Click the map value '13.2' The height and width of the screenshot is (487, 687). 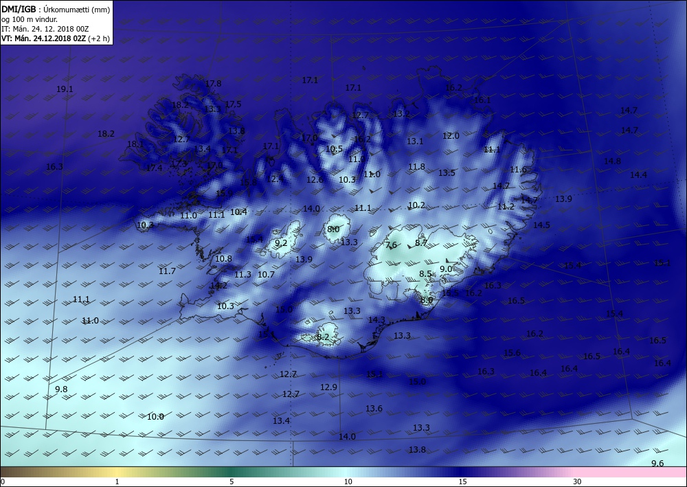coord(401,114)
